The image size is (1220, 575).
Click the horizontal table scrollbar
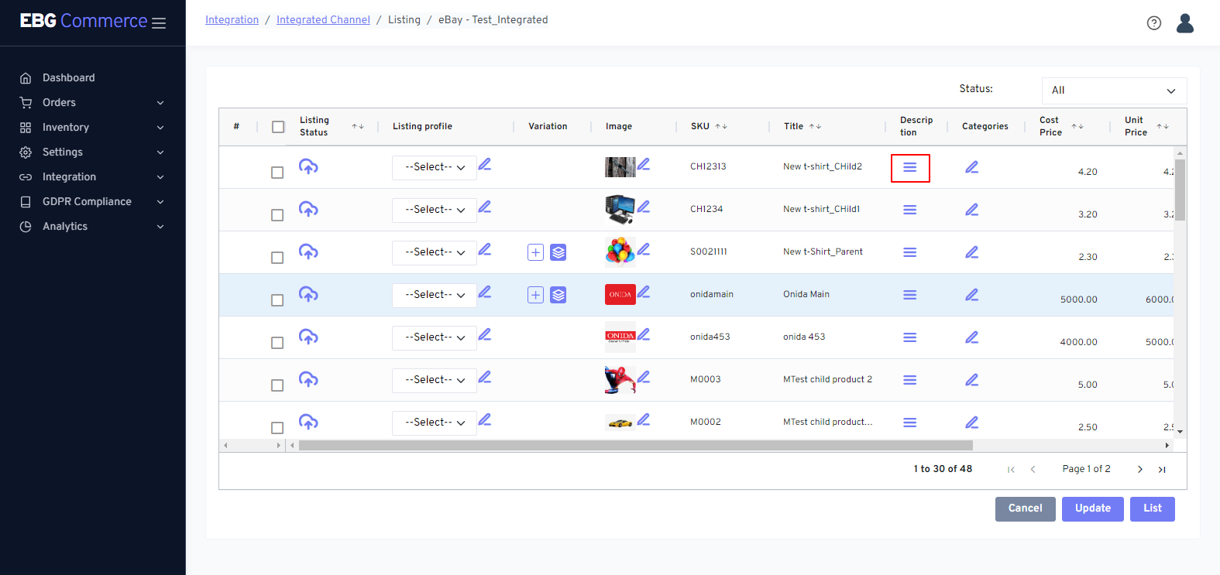click(635, 446)
